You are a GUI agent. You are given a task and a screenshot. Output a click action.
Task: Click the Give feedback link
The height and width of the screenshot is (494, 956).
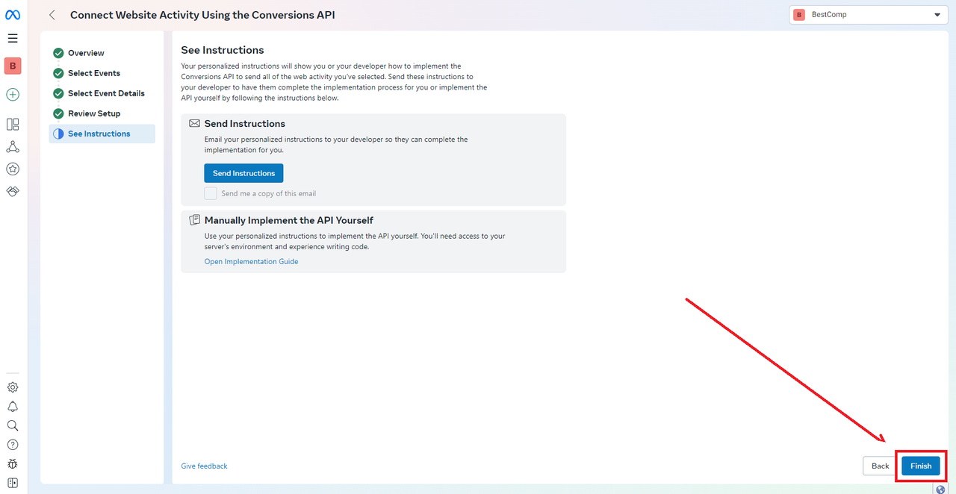[x=204, y=466]
